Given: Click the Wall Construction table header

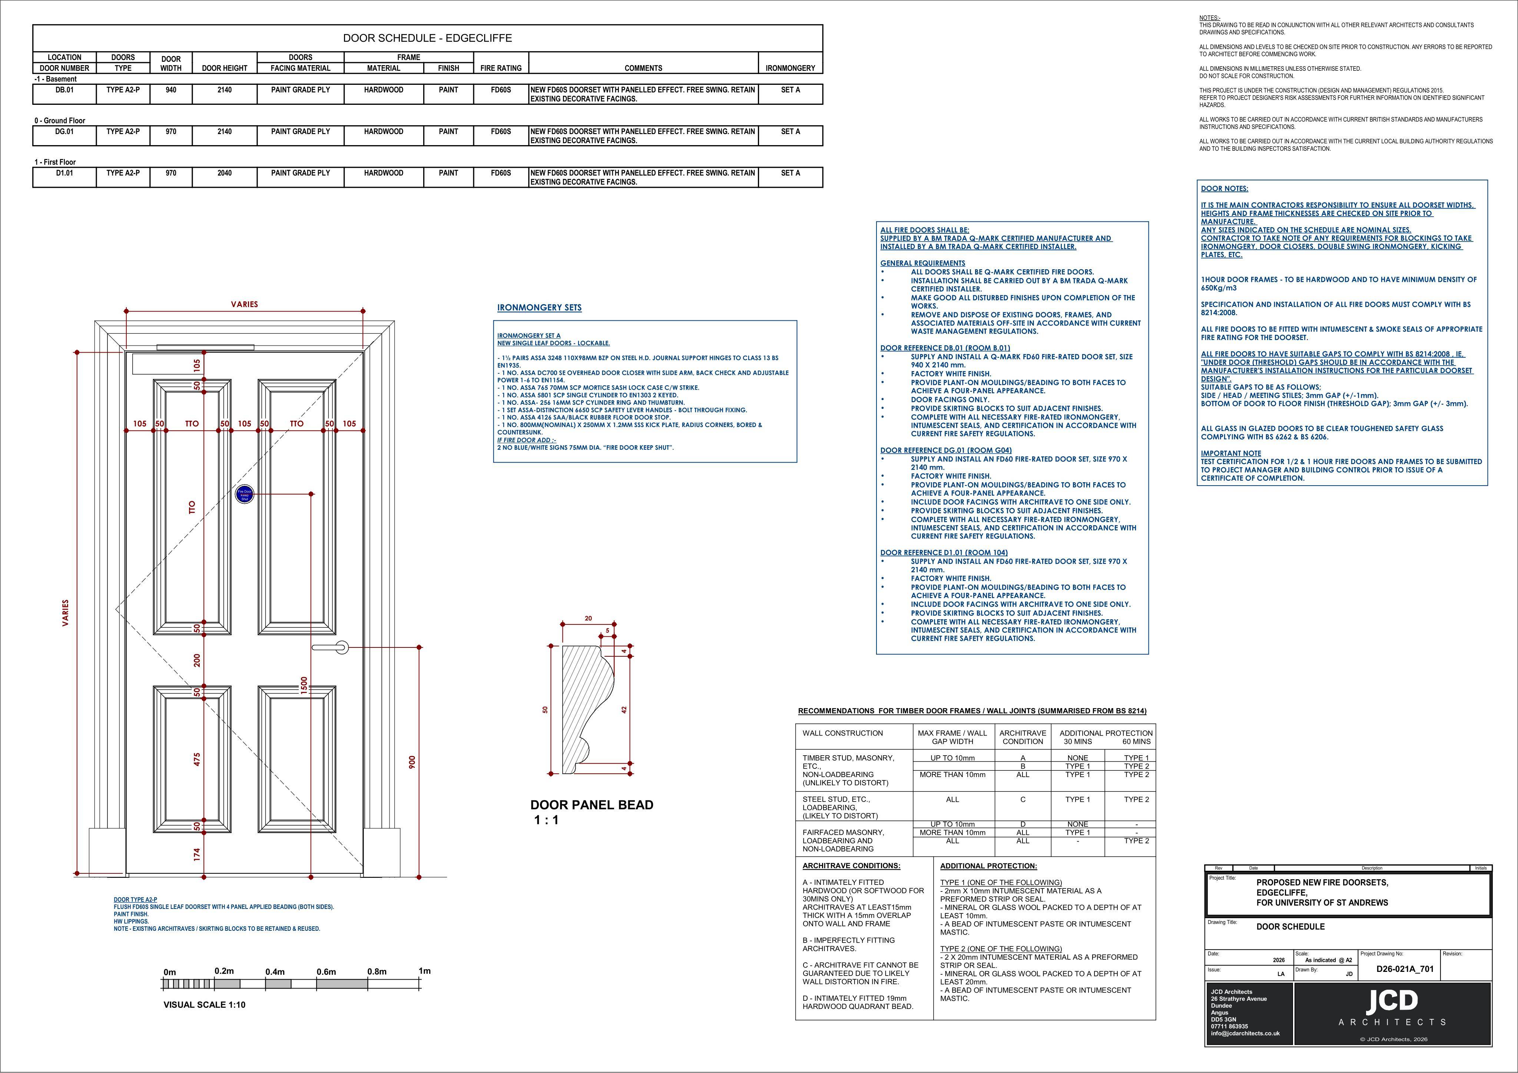Looking at the screenshot, I should pos(842,733).
